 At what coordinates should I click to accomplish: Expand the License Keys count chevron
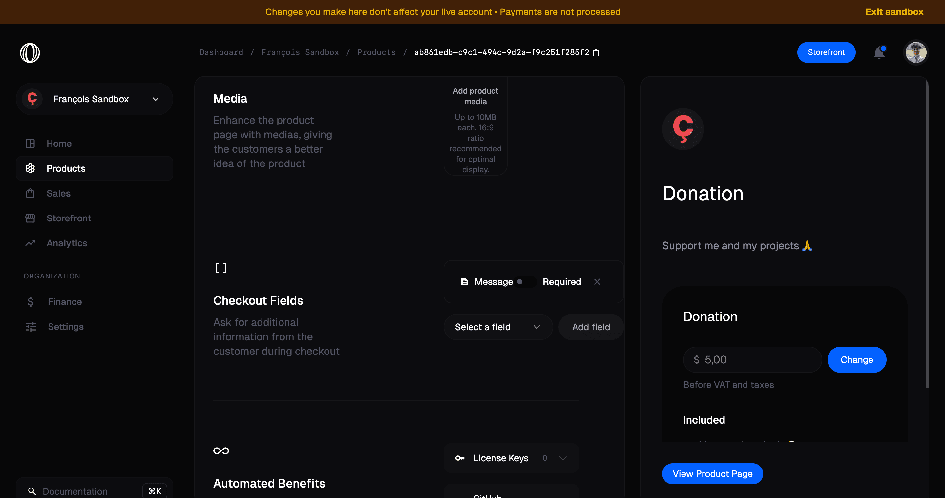pyautogui.click(x=563, y=457)
